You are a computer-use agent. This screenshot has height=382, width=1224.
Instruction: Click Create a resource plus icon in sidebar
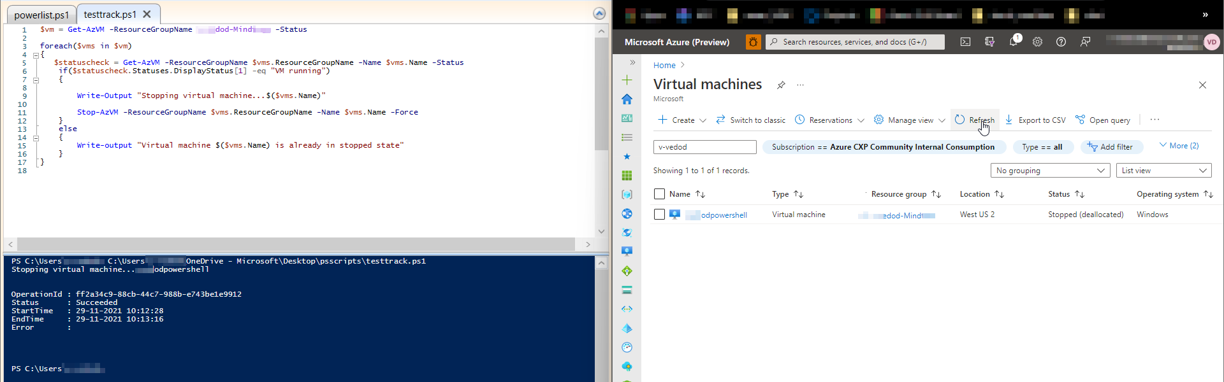pos(627,80)
